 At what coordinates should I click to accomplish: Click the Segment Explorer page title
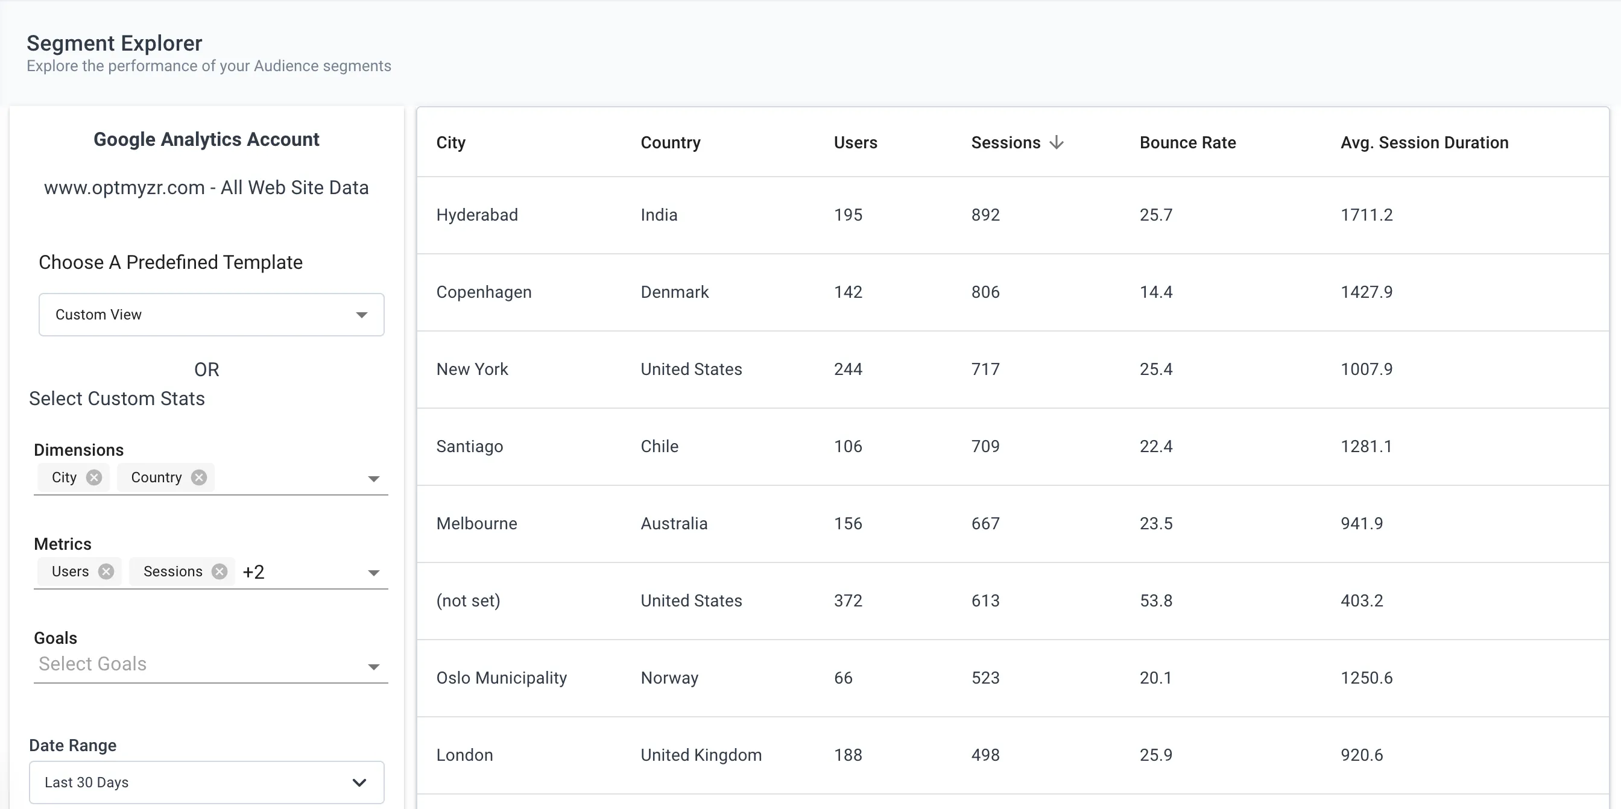point(115,43)
